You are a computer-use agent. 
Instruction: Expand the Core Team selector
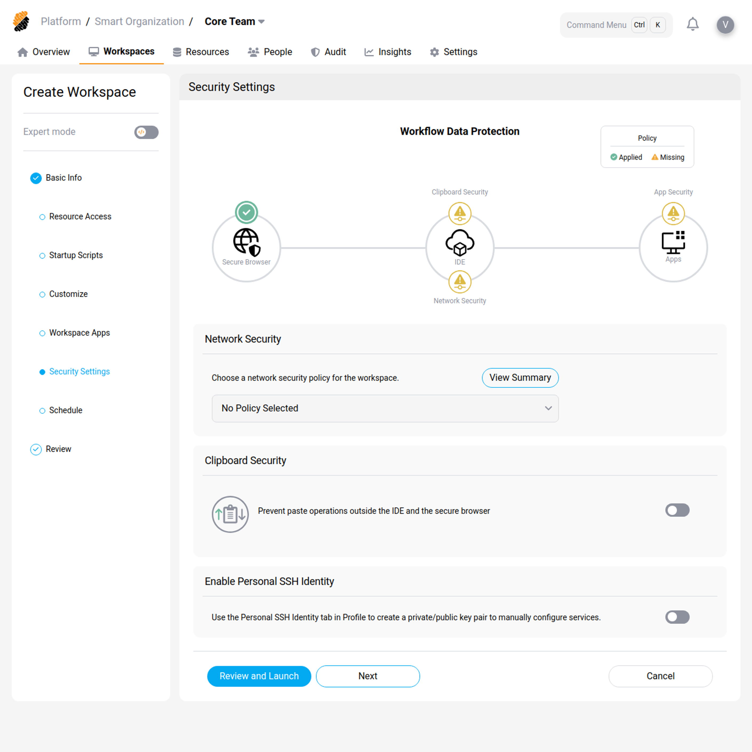pos(234,21)
